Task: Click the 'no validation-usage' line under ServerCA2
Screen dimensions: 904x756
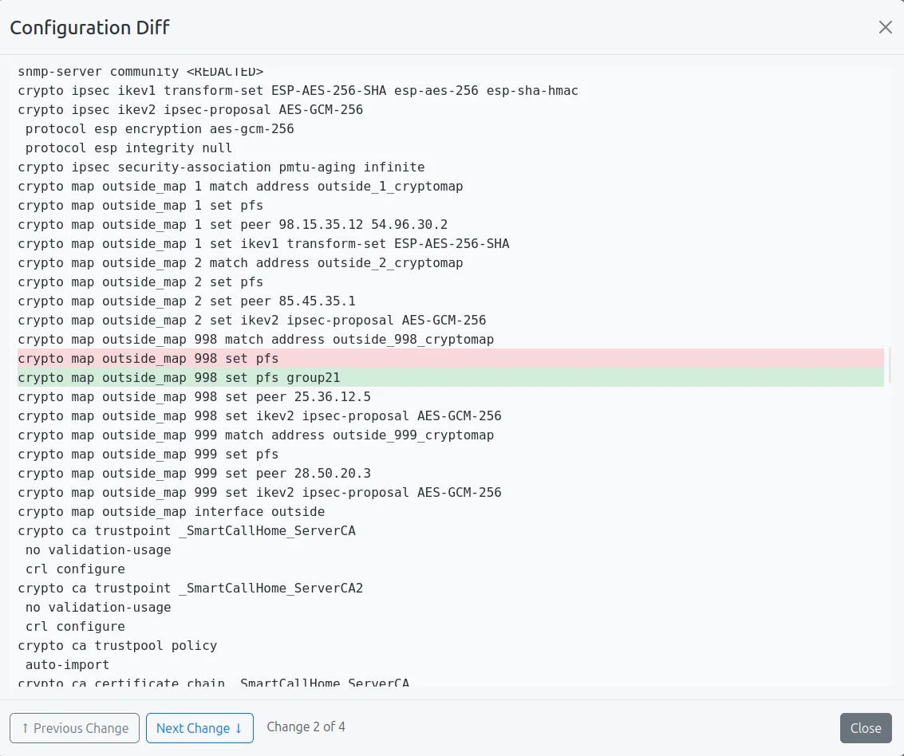Action: coord(97,607)
